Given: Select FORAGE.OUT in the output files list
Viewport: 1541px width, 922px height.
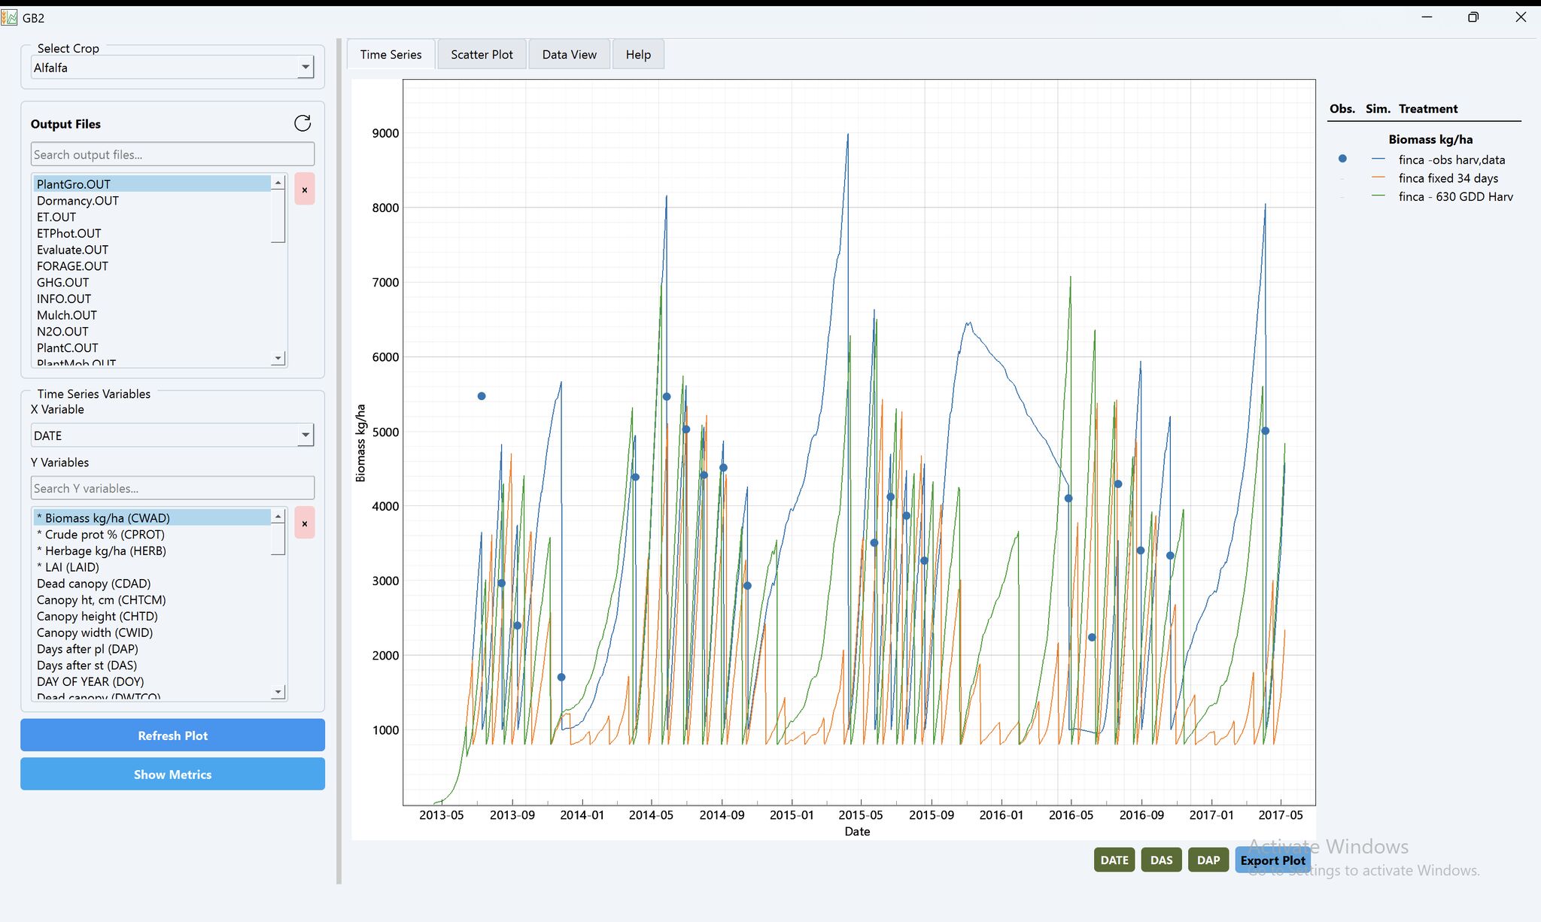Looking at the screenshot, I should [x=72, y=265].
